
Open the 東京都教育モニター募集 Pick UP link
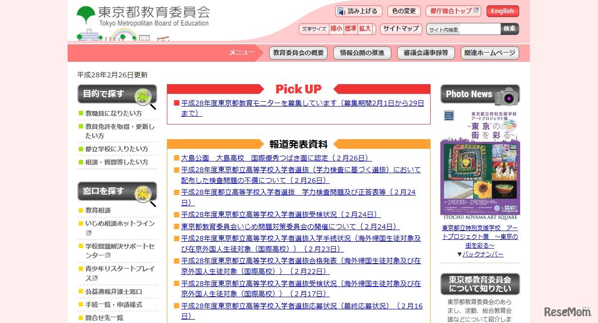(x=302, y=108)
